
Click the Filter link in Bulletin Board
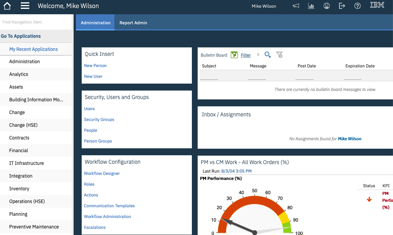click(246, 55)
